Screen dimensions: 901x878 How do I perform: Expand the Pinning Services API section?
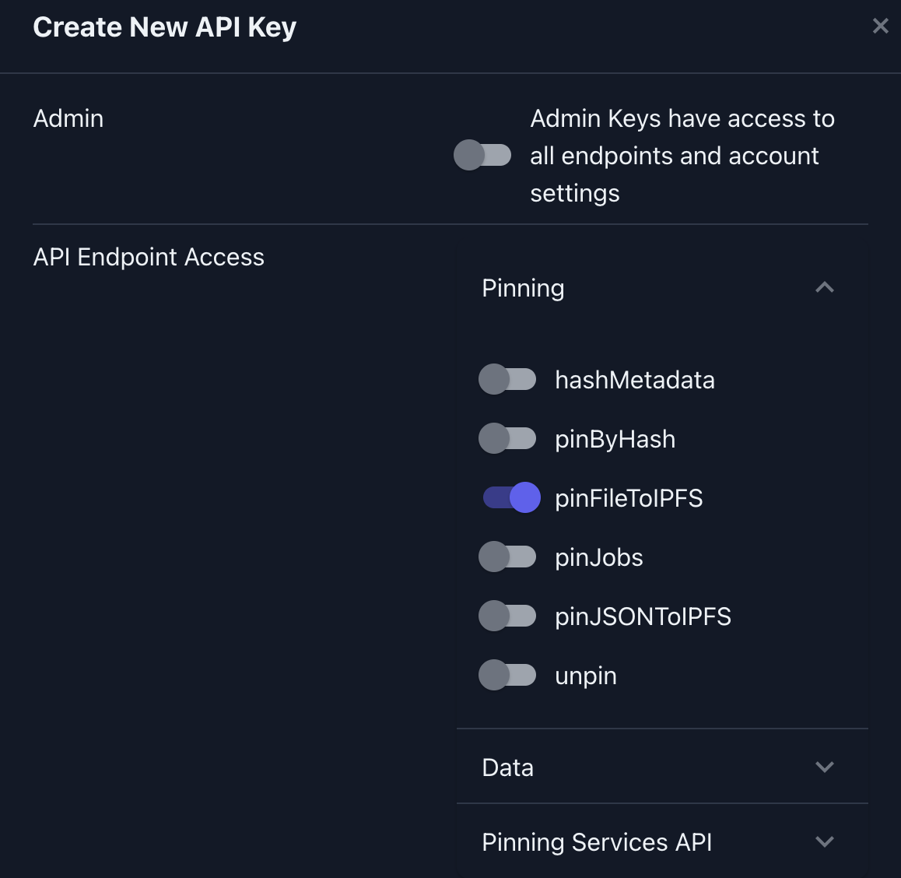[824, 841]
